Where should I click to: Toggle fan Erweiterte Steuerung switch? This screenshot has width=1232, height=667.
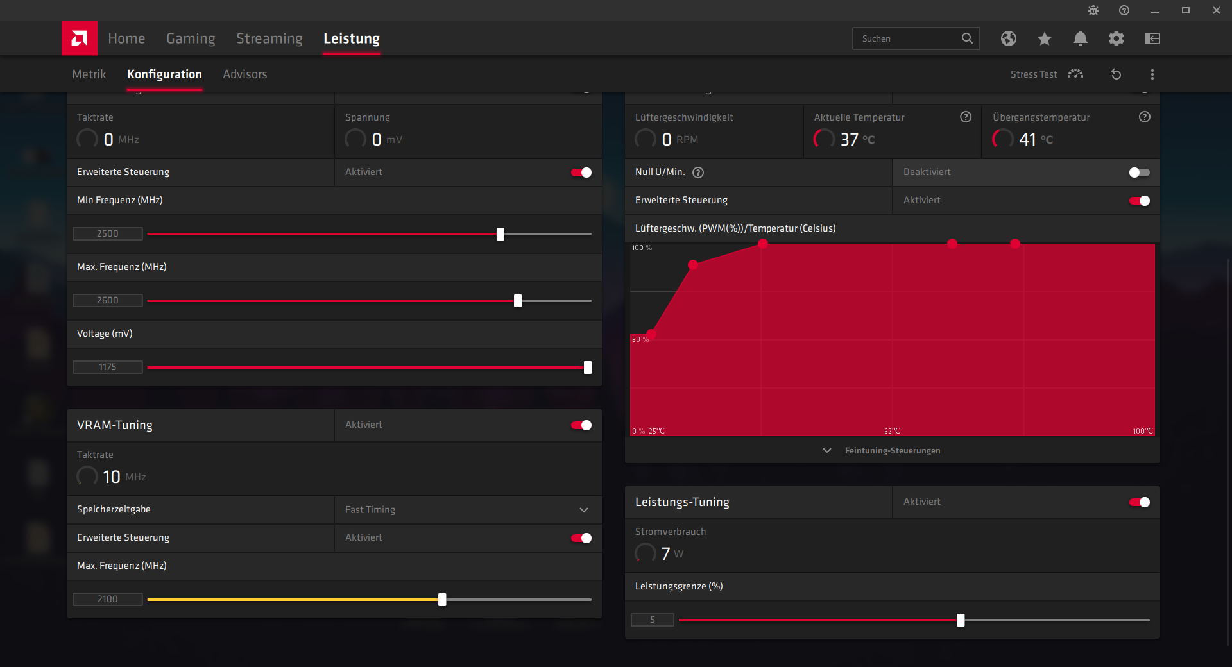[x=1140, y=201]
